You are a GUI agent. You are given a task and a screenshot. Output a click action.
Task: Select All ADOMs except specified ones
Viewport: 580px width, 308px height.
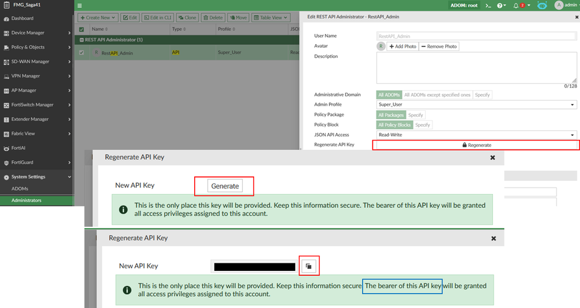coord(438,95)
